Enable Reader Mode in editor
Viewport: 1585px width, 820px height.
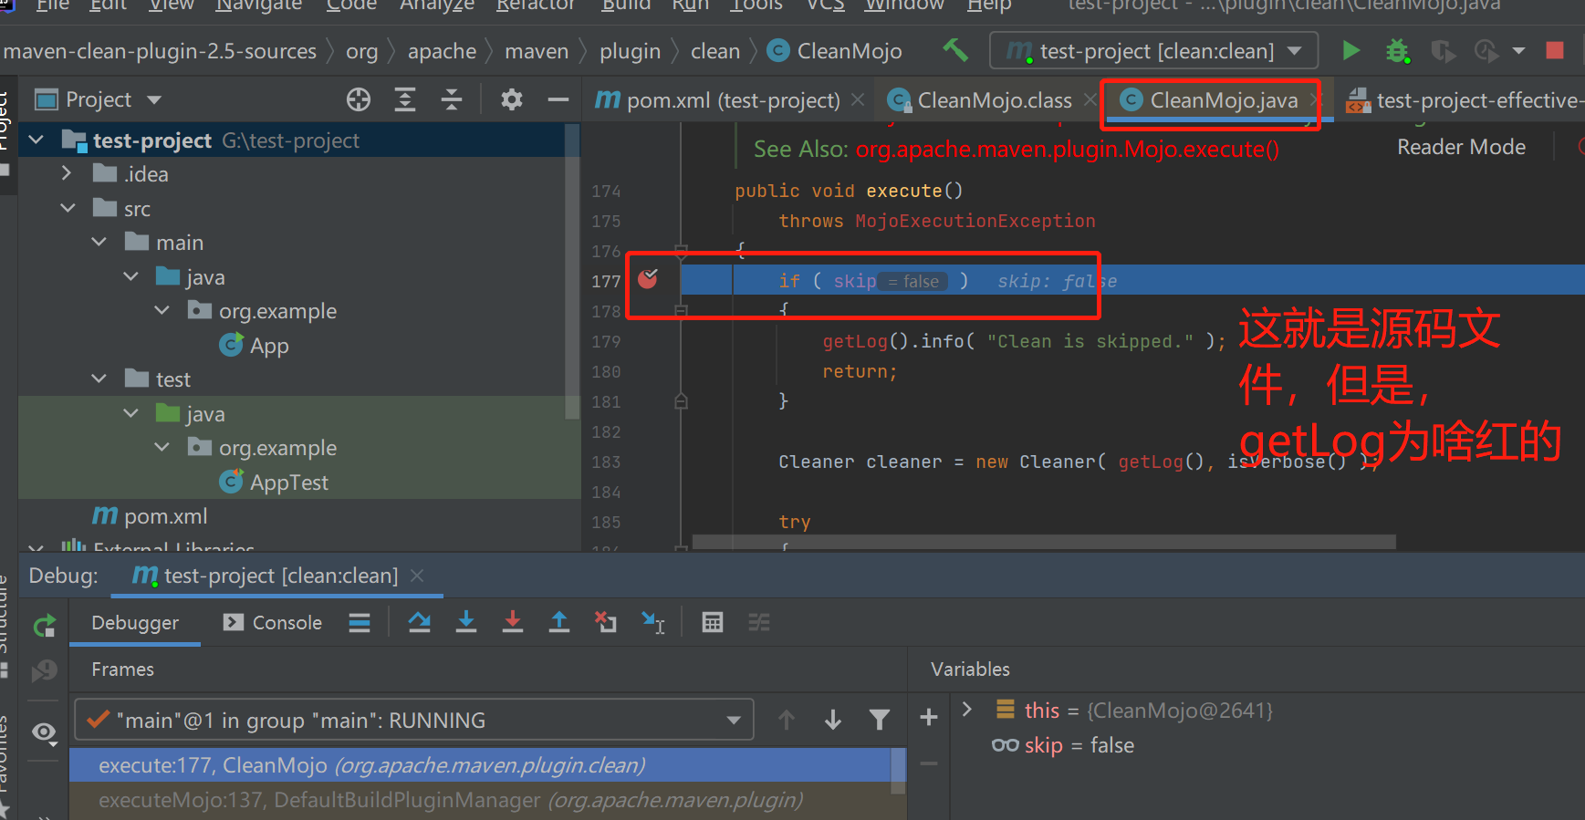coord(1461,147)
